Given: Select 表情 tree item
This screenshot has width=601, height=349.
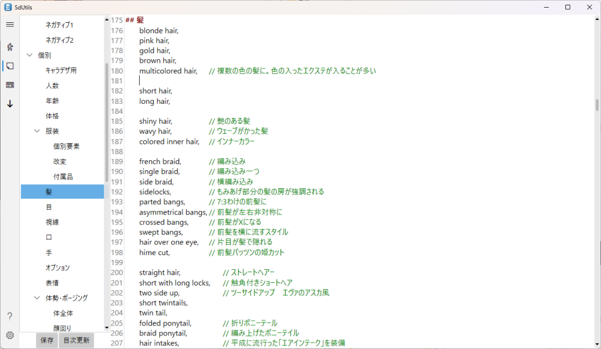Looking at the screenshot, I should pyautogui.click(x=52, y=283).
